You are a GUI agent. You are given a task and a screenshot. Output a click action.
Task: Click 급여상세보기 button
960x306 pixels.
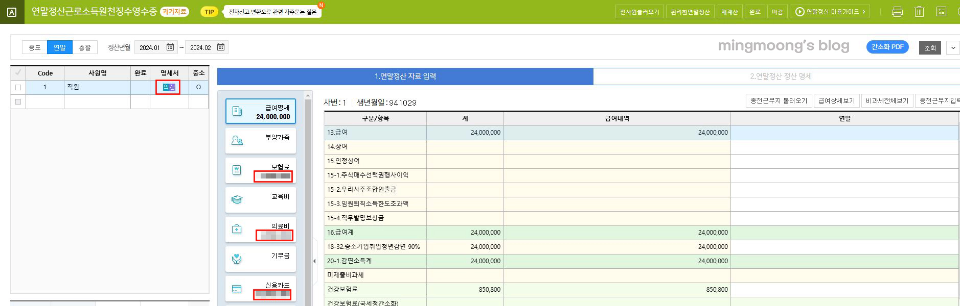pos(836,100)
